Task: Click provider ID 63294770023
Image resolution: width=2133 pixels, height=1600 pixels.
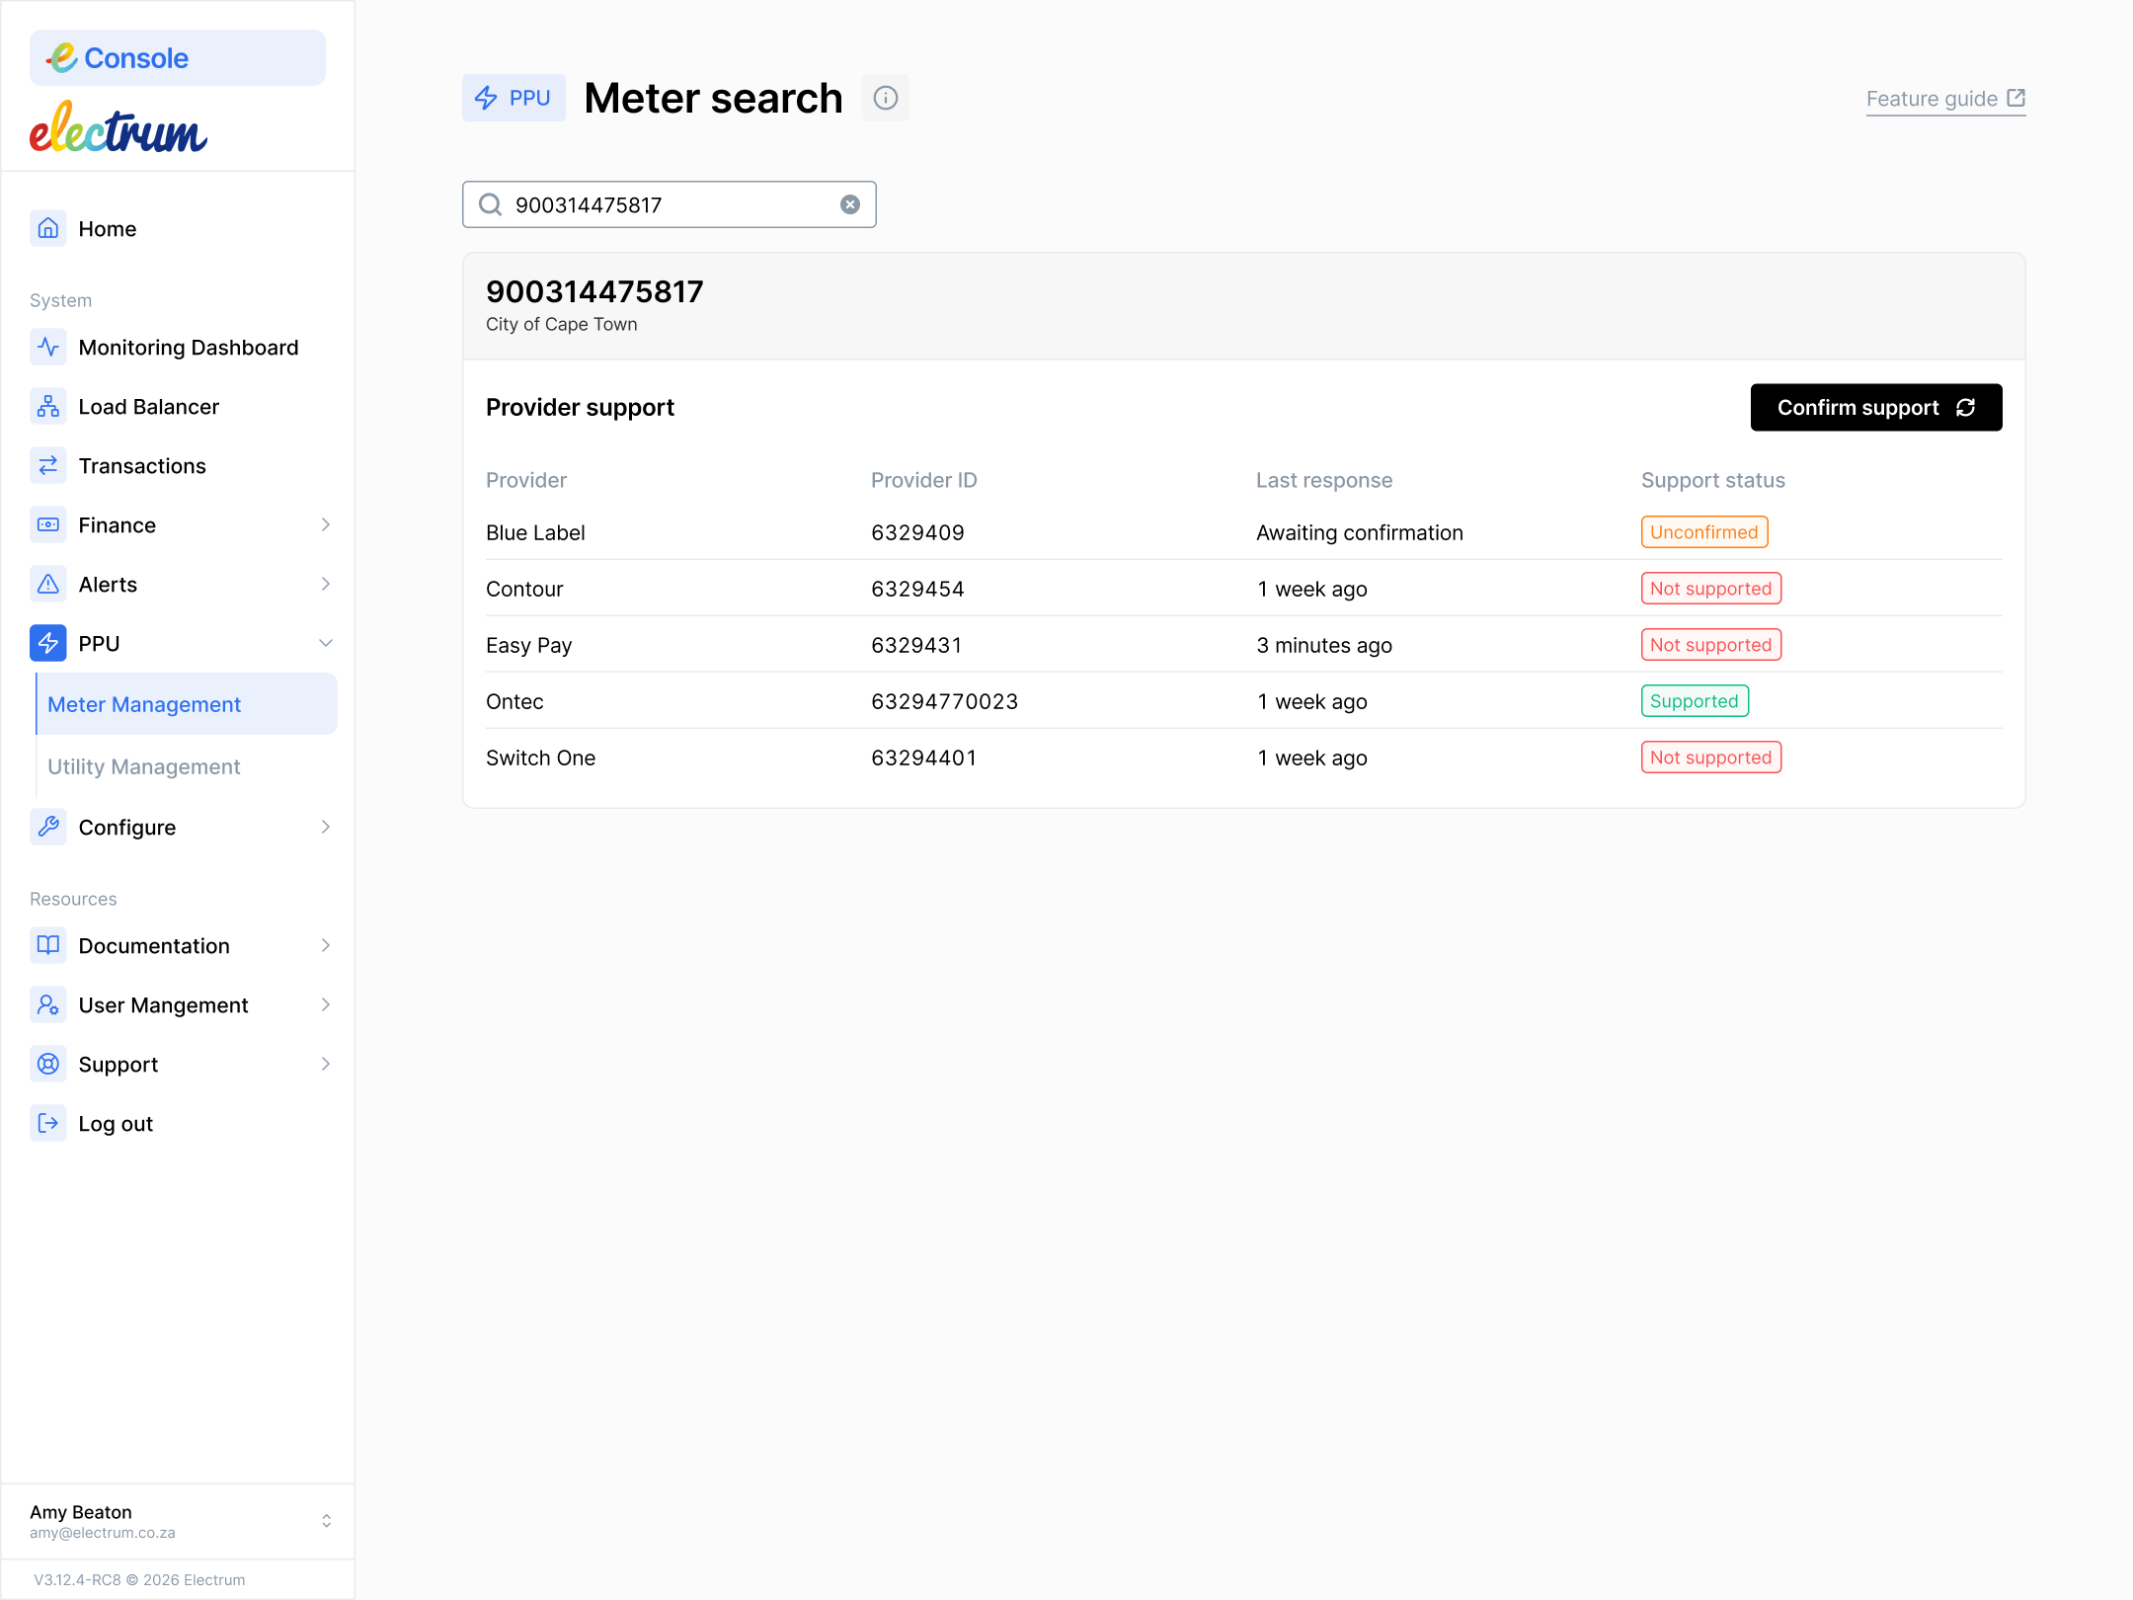Action: 944,701
